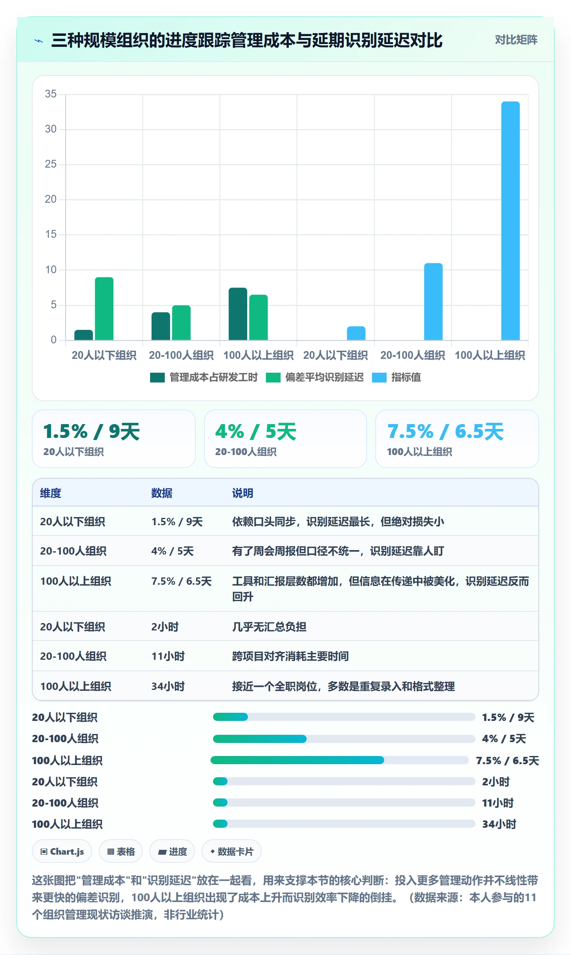Click the 说明 column header
Image resolution: width=571 pixels, height=955 pixels.
pos(243,493)
